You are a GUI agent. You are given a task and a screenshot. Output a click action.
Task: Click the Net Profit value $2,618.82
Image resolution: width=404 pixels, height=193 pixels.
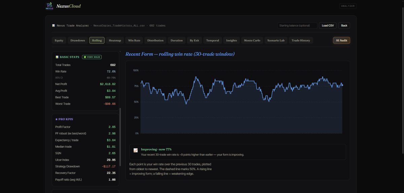pyautogui.click(x=108, y=84)
